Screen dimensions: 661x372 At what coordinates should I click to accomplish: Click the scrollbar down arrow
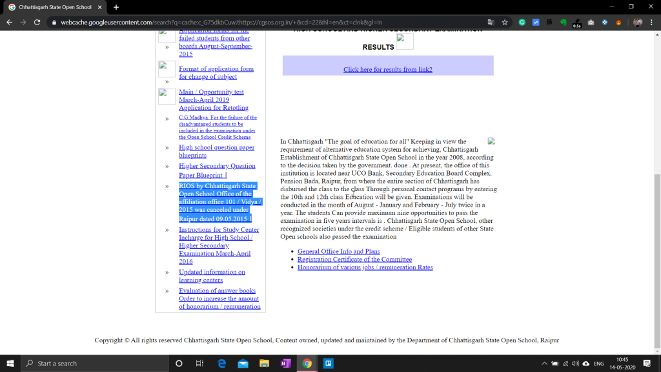[x=656, y=351]
